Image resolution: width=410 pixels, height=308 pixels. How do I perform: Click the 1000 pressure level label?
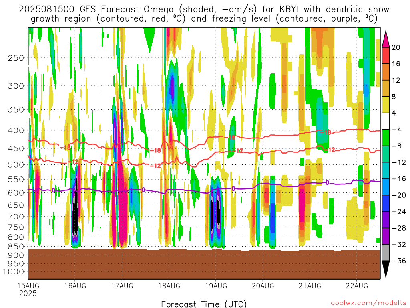tap(14, 272)
